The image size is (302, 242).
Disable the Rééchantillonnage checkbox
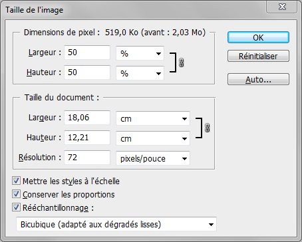(x=16, y=207)
